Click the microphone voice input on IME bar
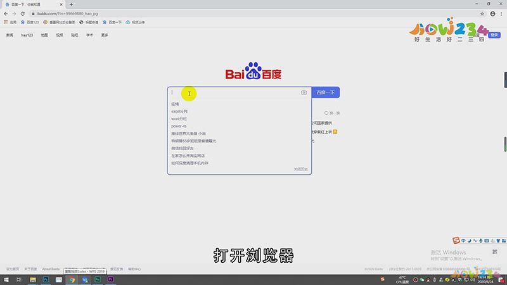This screenshot has height=285, width=507. tap(481, 241)
